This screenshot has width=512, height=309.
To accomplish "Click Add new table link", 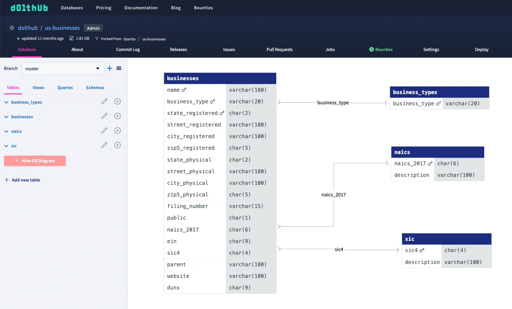I will click(26, 180).
